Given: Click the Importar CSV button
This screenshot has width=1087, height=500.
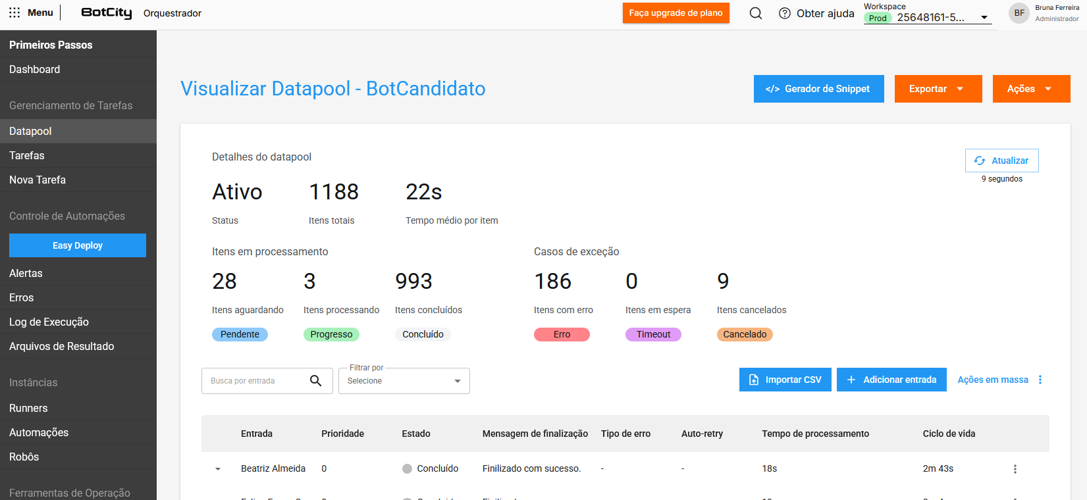Looking at the screenshot, I should [785, 380].
